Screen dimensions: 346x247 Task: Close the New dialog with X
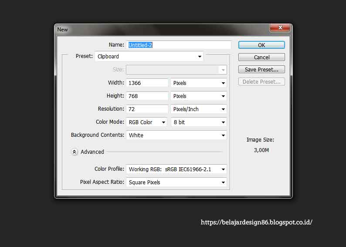click(280, 27)
